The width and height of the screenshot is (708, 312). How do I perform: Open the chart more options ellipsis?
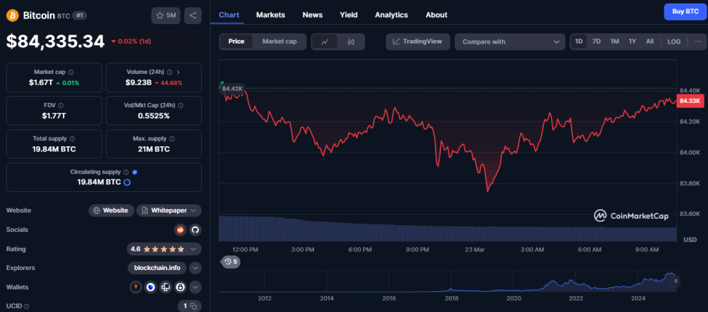(x=698, y=41)
